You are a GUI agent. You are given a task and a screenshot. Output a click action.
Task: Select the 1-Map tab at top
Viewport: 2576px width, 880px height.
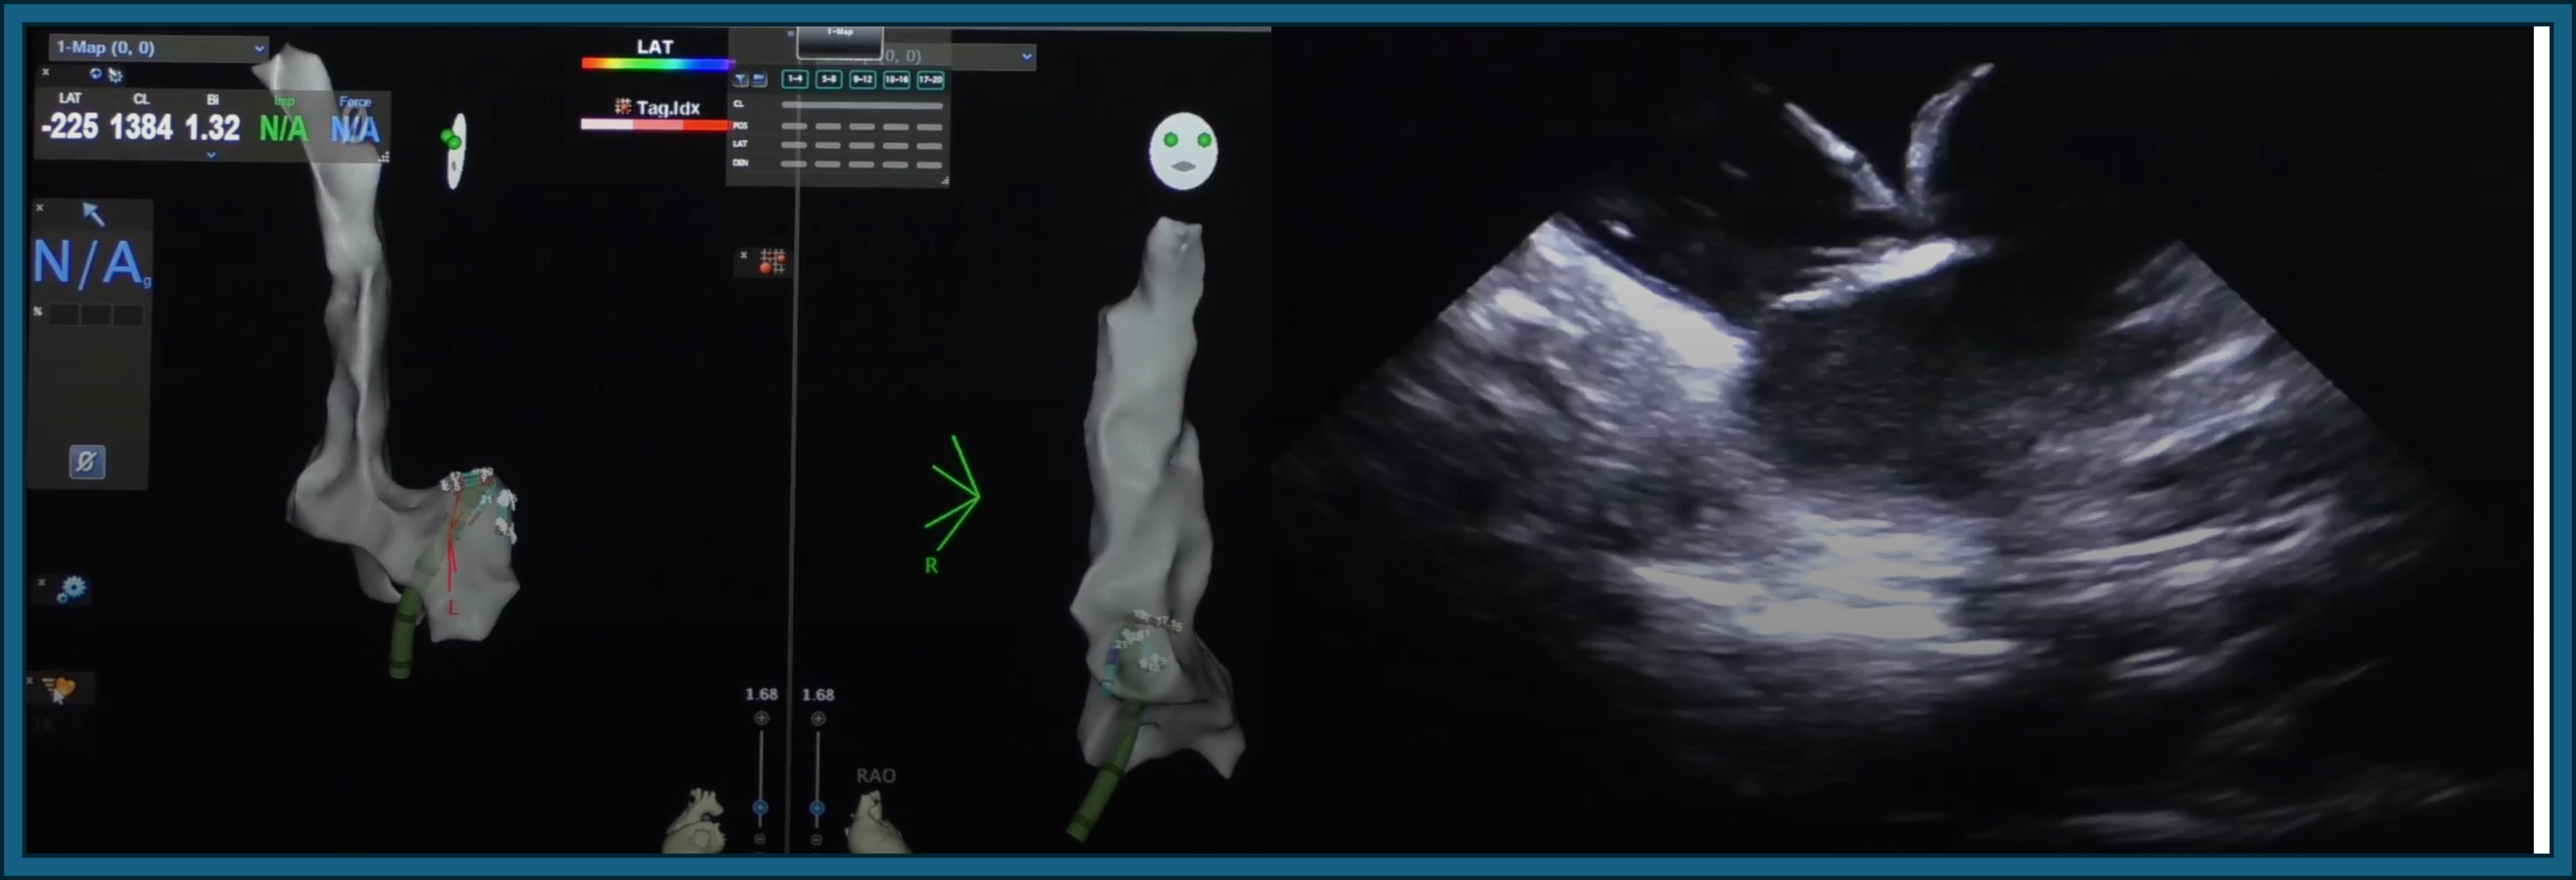840,40
